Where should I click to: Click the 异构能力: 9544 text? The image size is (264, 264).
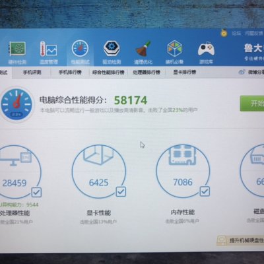(19, 205)
